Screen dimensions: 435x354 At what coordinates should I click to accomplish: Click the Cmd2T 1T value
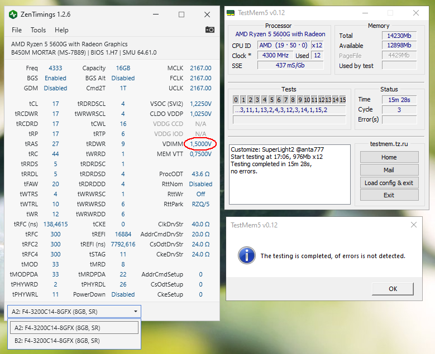[x=123, y=88]
